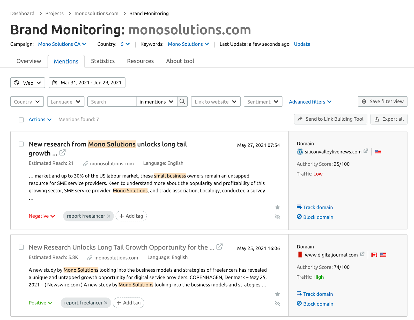
Task: Open the Country filter dropdown
Action: point(27,102)
